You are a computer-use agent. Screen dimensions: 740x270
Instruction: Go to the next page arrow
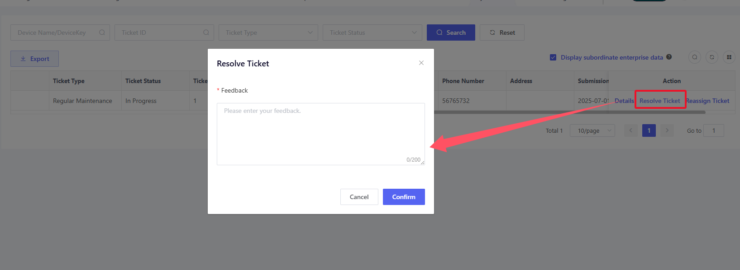tap(667, 130)
